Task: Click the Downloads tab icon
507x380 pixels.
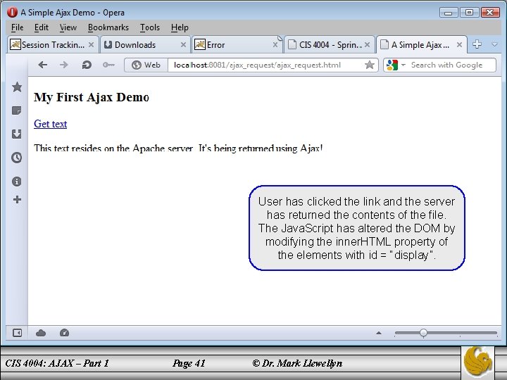Action: (108, 44)
